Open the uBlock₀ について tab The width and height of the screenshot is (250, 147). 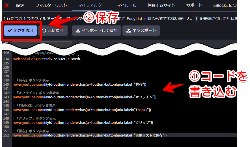click(x=225, y=5)
